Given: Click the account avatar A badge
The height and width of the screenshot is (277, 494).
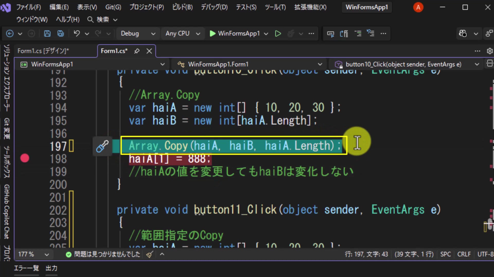Looking at the screenshot, I should click(418, 7).
